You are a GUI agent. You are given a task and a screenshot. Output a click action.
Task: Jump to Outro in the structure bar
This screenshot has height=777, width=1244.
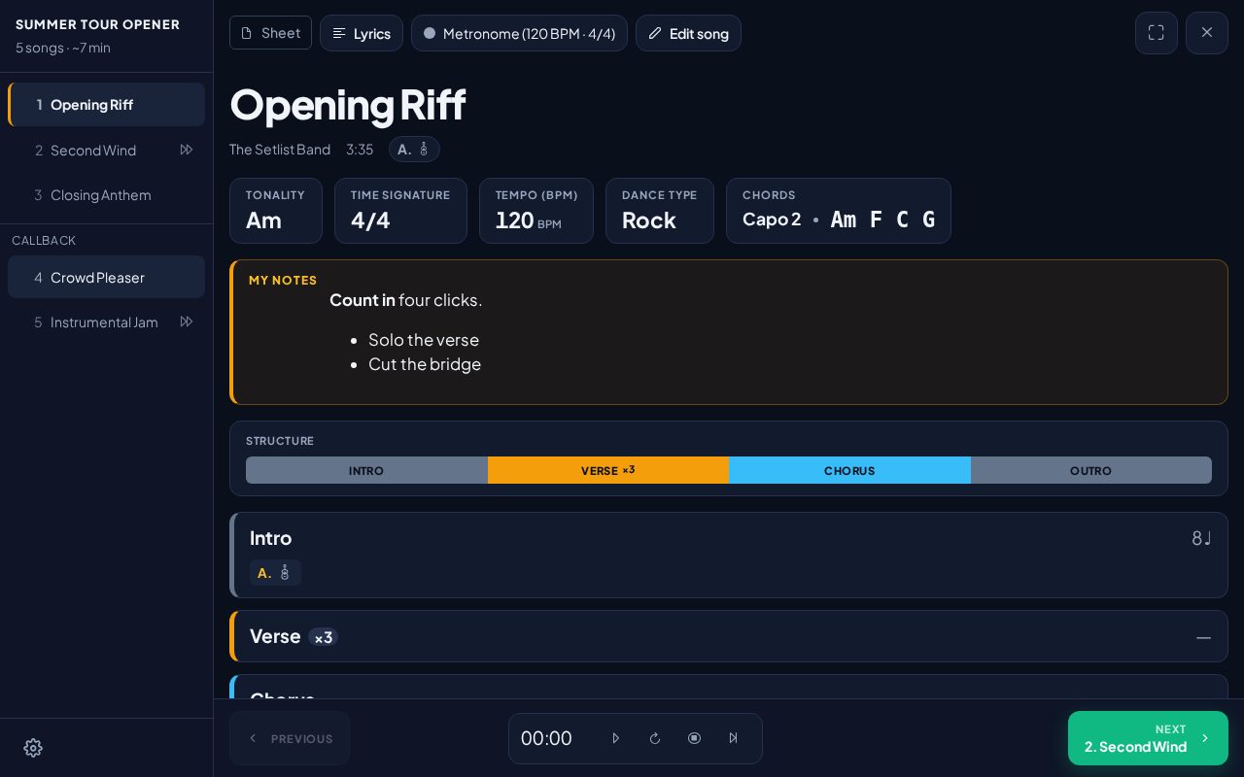tap(1091, 470)
